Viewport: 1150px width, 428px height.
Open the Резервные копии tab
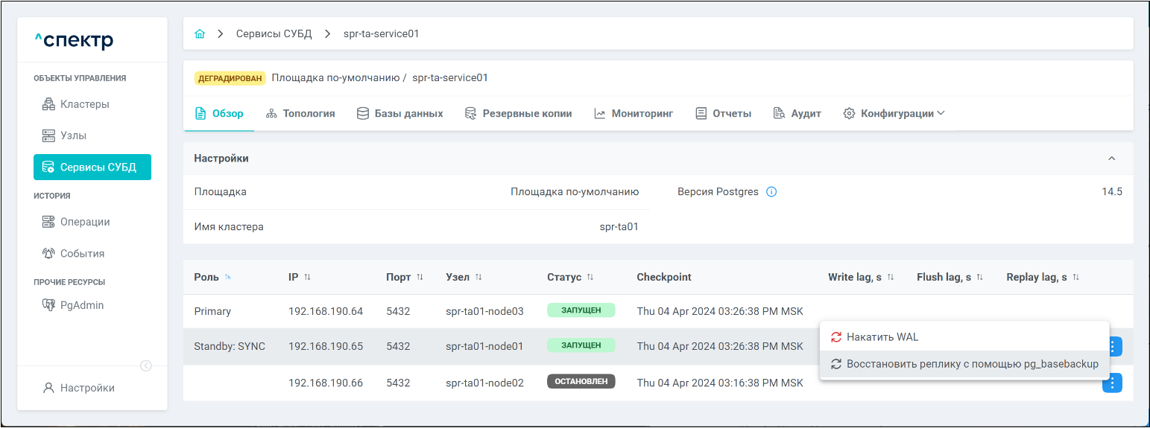pyautogui.click(x=518, y=114)
